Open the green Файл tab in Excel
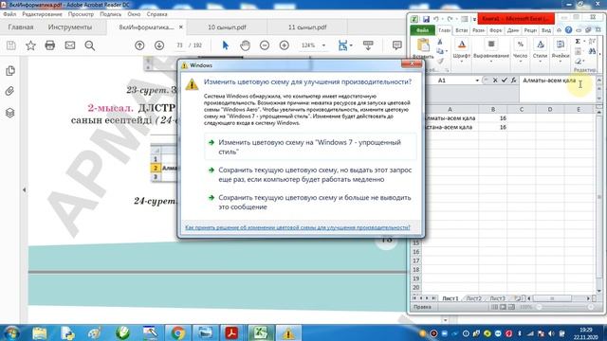The width and height of the screenshot is (607, 341). [x=422, y=30]
